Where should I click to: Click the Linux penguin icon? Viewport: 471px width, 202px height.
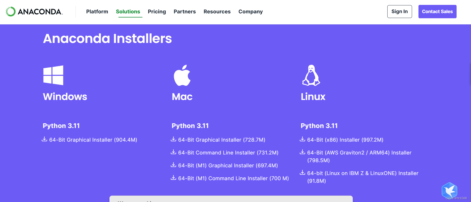tap(311, 75)
